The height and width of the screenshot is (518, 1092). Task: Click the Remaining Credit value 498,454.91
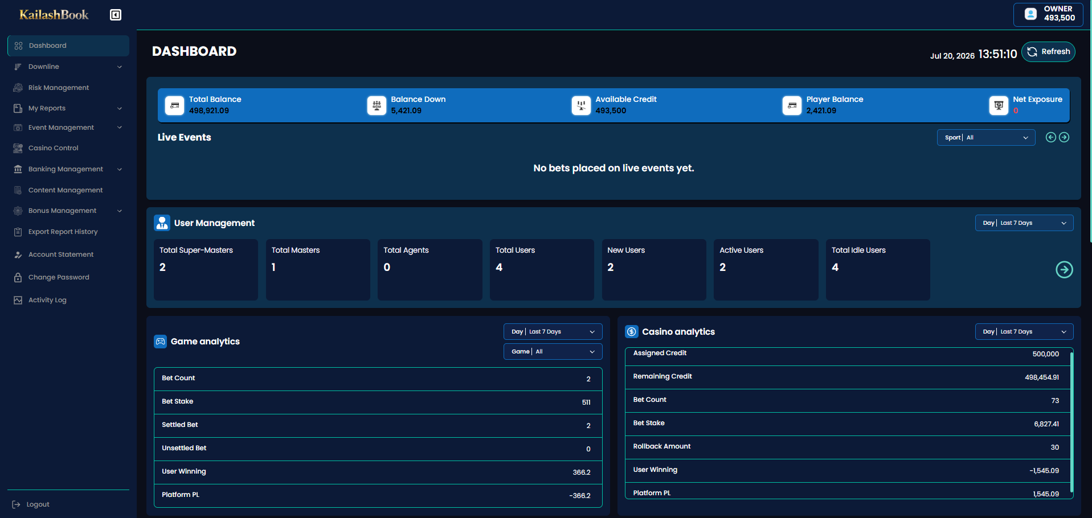[1042, 377]
